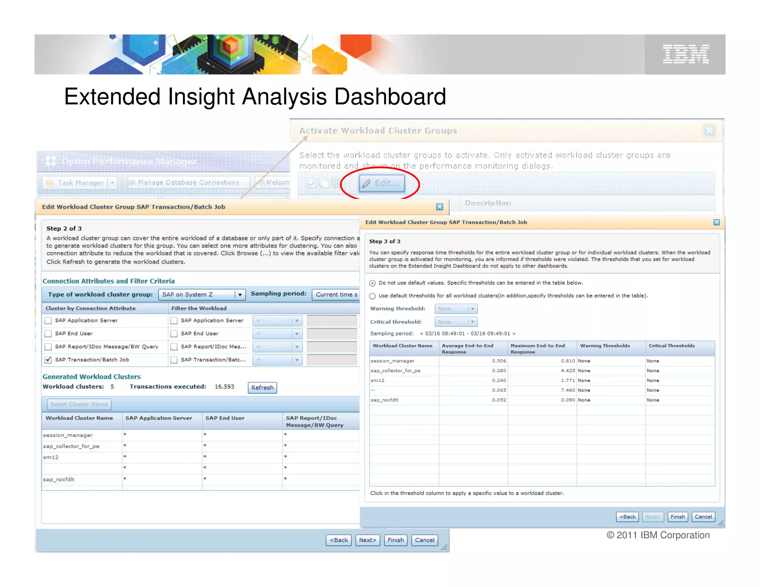Click the filter value field for SAP End User
760x587 pixels.
pyautogui.click(x=332, y=334)
